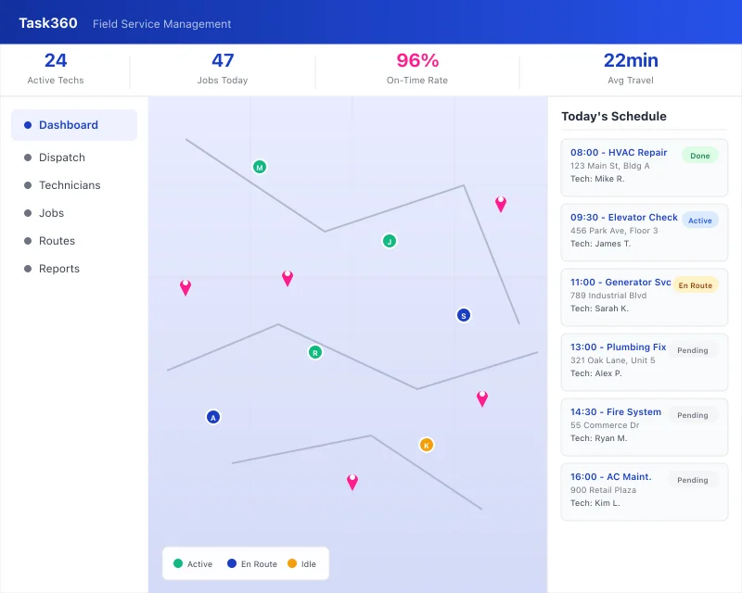Click the 96% On-Time Rate stat

tap(417, 66)
